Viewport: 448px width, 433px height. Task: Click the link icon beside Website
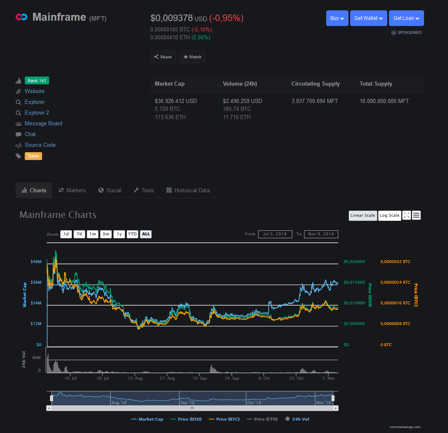pos(18,91)
